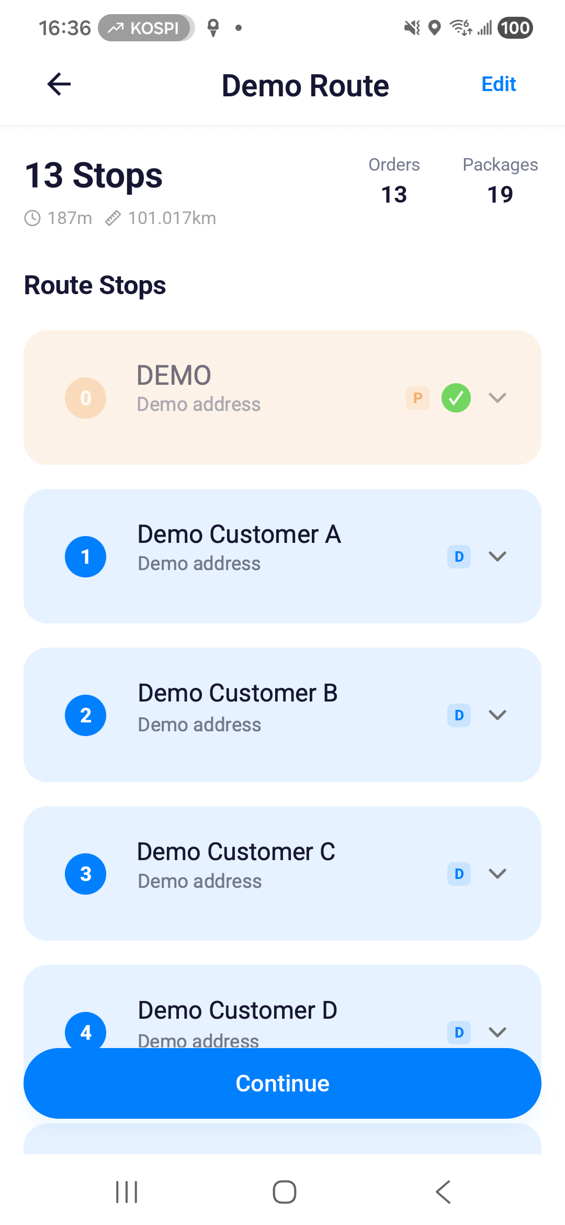Tap the stop number 3 circle
The height and width of the screenshot is (1225, 565).
pos(86,874)
